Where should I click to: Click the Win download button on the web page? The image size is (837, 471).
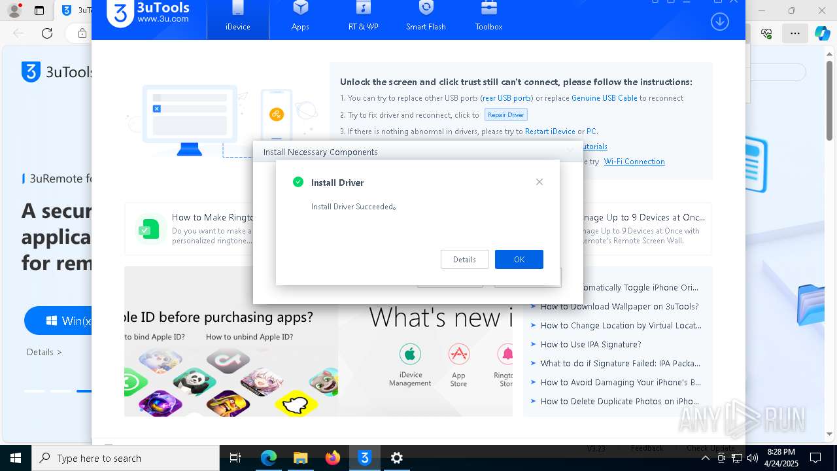pyautogui.click(x=59, y=321)
